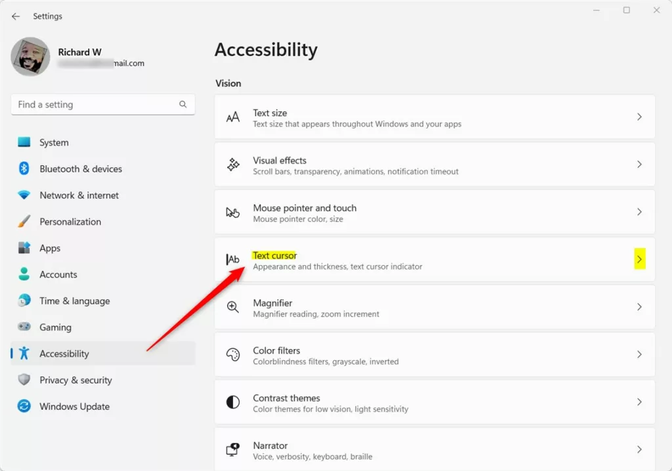Open the System settings category
Screen dimensions: 672x471
[x=54, y=143]
